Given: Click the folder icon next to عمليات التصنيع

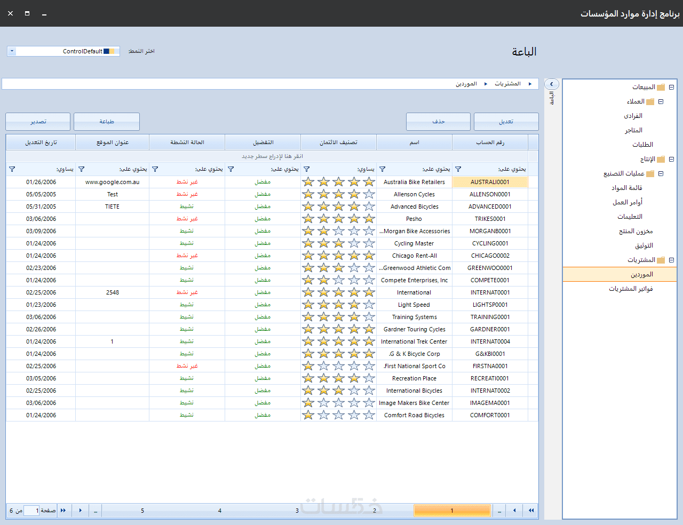Looking at the screenshot, I should 650,173.
